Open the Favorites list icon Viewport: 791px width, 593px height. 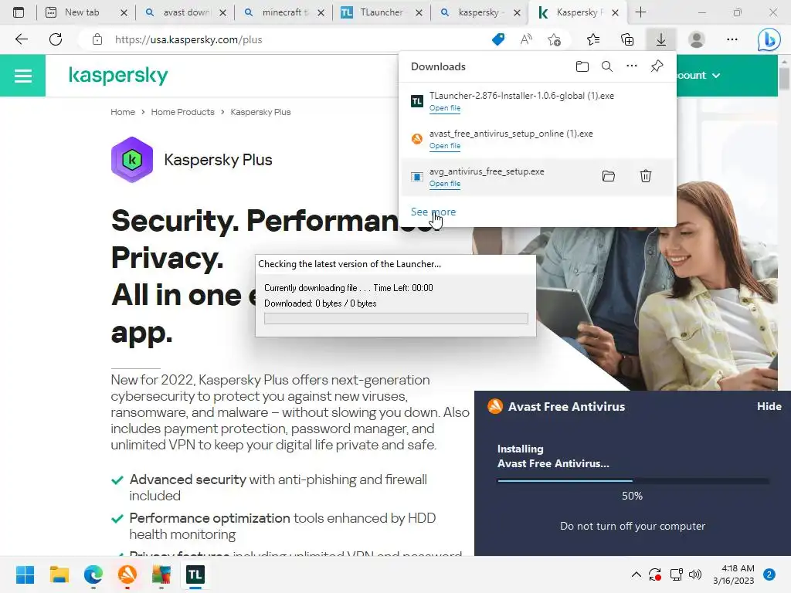tap(593, 39)
